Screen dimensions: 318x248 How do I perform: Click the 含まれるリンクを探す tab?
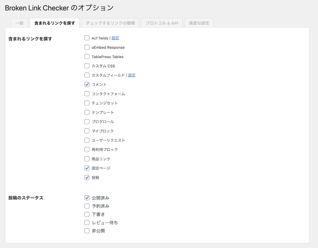click(55, 23)
